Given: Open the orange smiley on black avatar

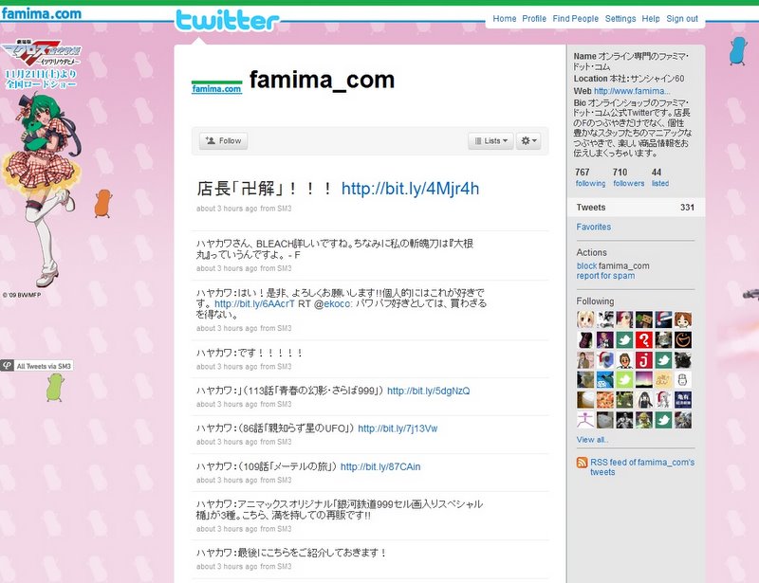Looking at the screenshot, I should [x=683, y=339].
